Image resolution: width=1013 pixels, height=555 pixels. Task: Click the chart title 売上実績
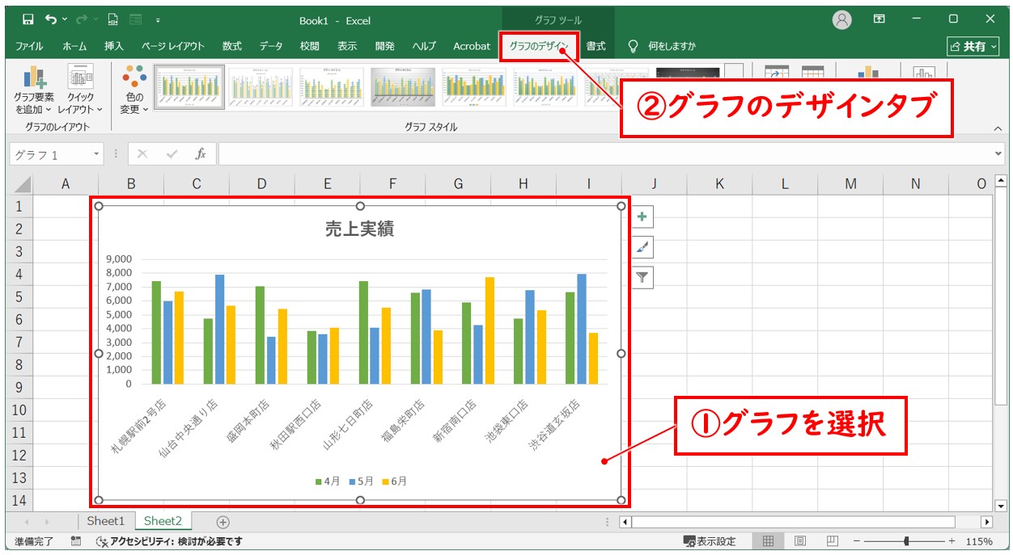click(x=360, y=229)
